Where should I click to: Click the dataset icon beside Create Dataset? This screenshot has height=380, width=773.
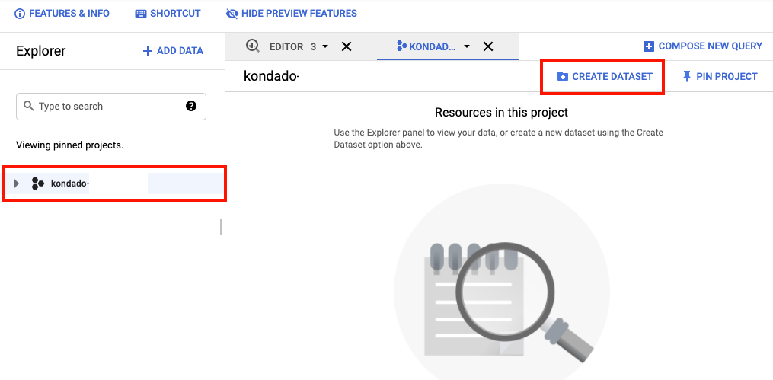563,77
